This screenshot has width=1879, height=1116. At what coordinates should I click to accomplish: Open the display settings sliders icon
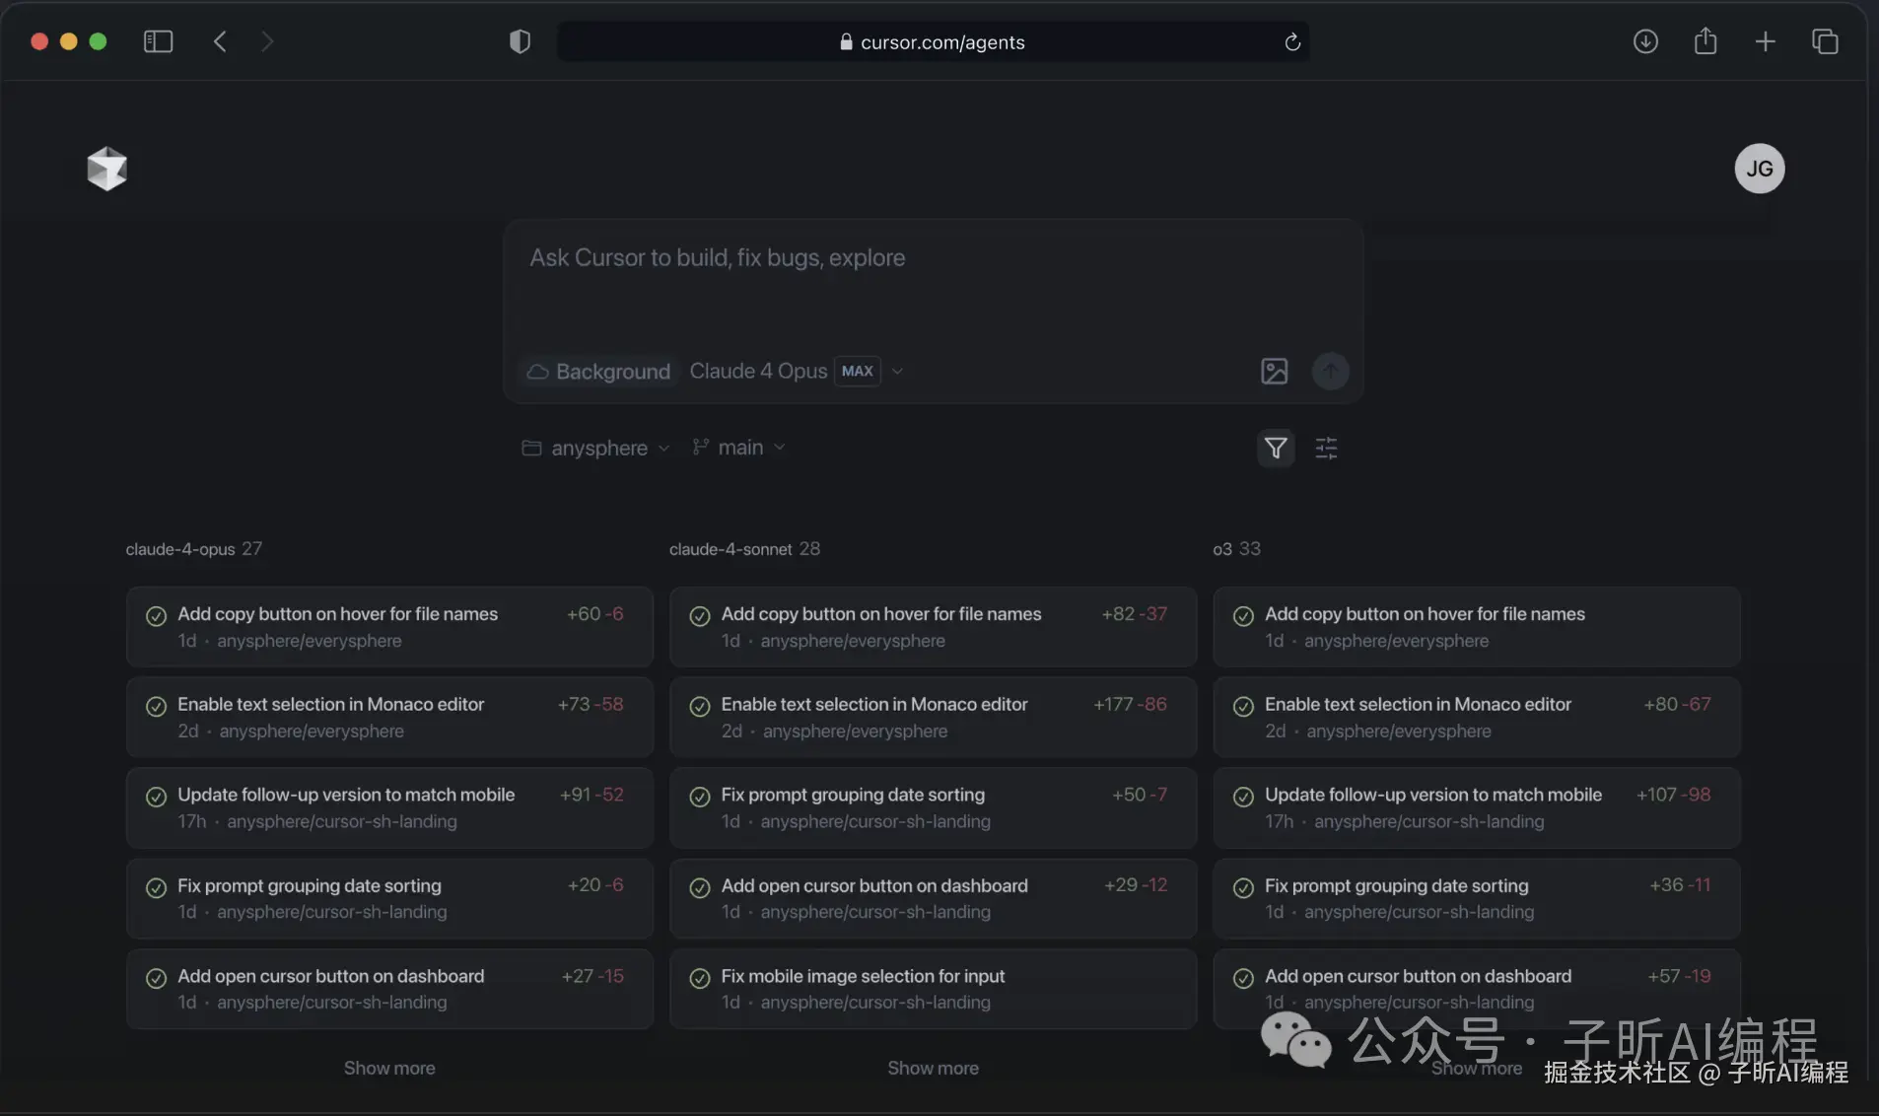(1326, 449)
